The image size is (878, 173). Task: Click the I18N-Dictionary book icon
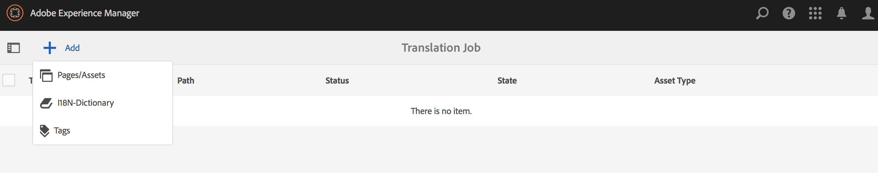coord(46,103)
